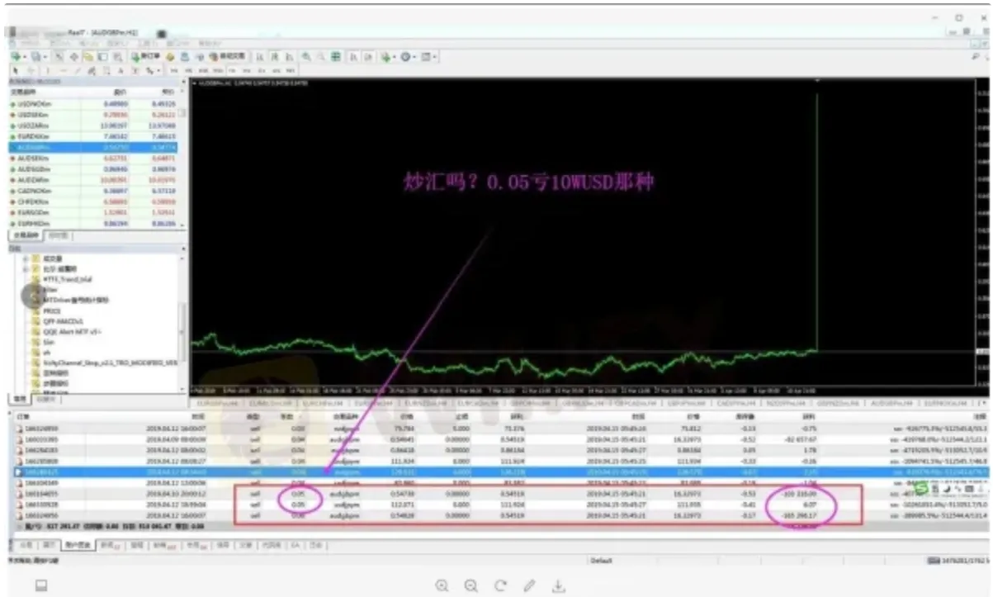Image resolution: width=993 pixels, height=597 pixels.
Task: Open the 即时图 tab under Market Watch
Action: (56, 235)
